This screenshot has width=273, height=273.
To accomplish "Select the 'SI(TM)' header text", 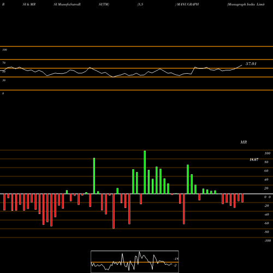I will point(104,4).
